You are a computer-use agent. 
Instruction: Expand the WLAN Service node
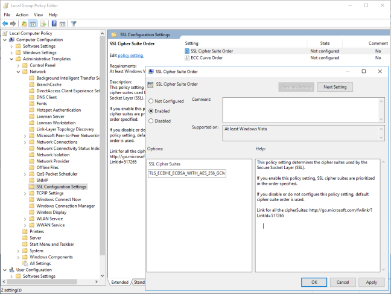25,219
